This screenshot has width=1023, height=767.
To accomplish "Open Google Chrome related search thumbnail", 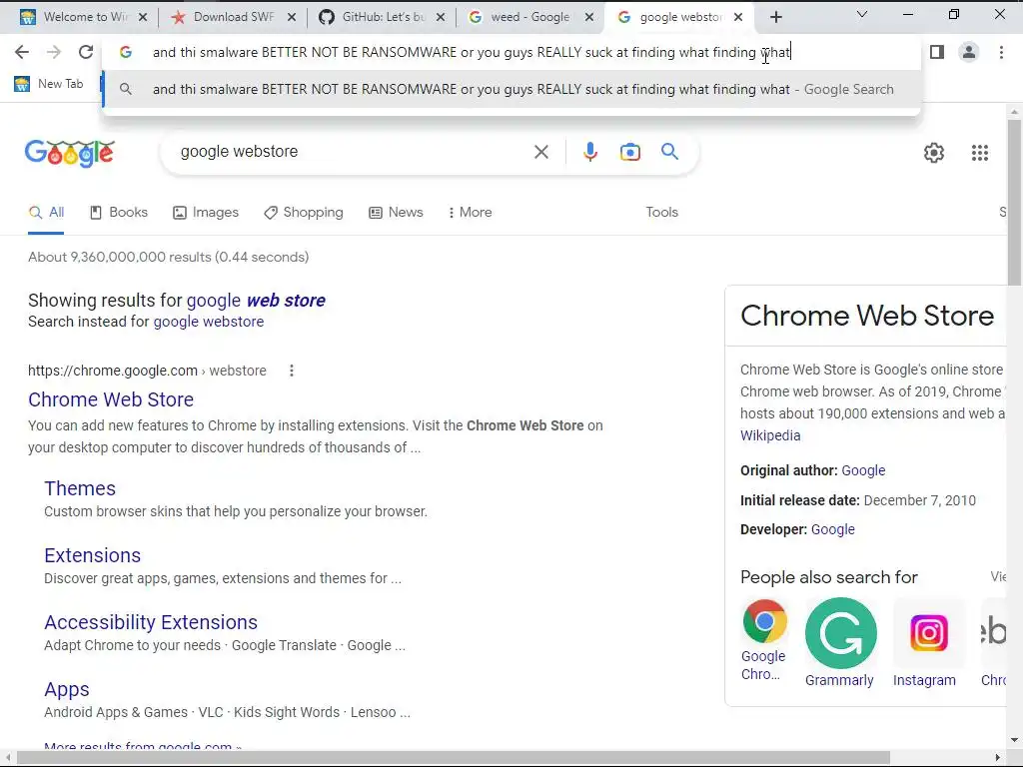I will (764, 621).
